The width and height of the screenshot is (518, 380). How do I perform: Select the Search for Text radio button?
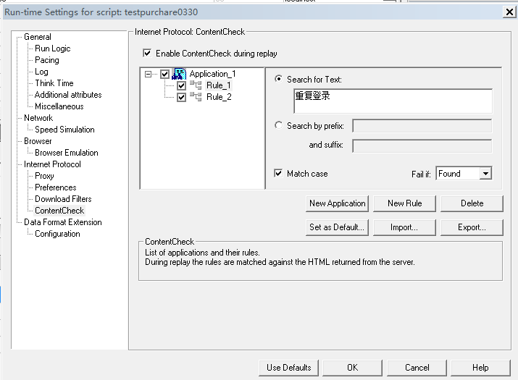click(x=278, y=79)
